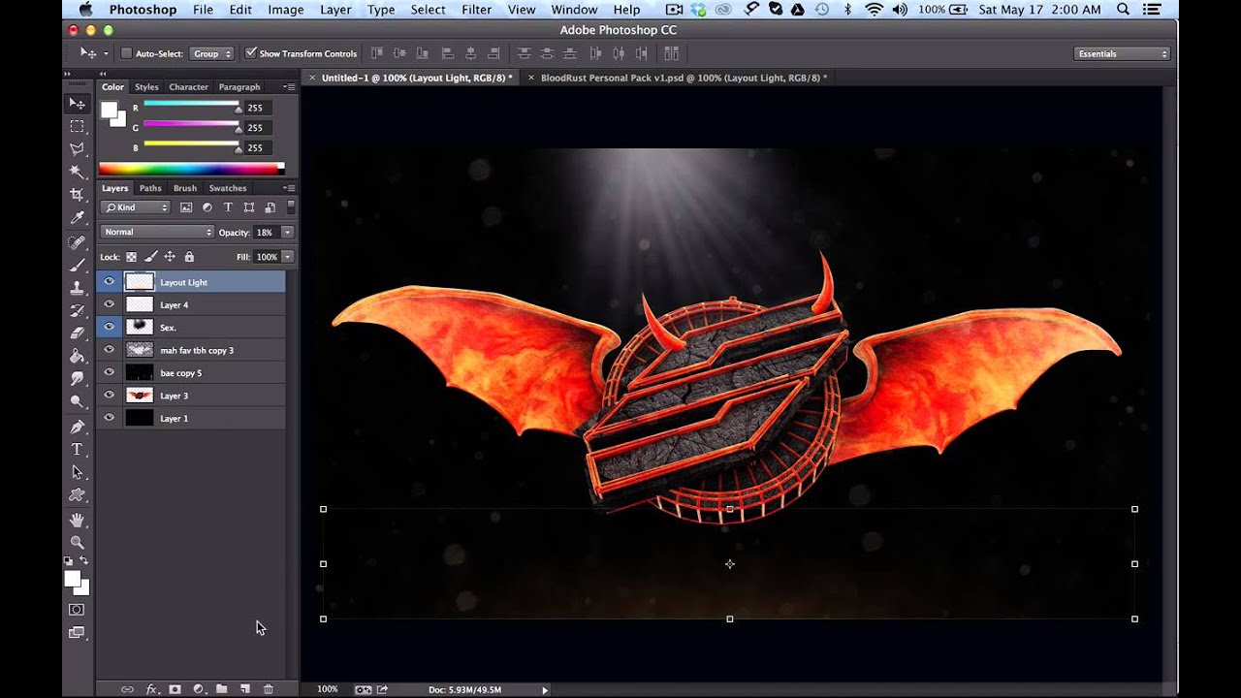Hide the Layout Light layer
Image resolution: width=1241 pixels, height=698 pixels.
(109, 282)
